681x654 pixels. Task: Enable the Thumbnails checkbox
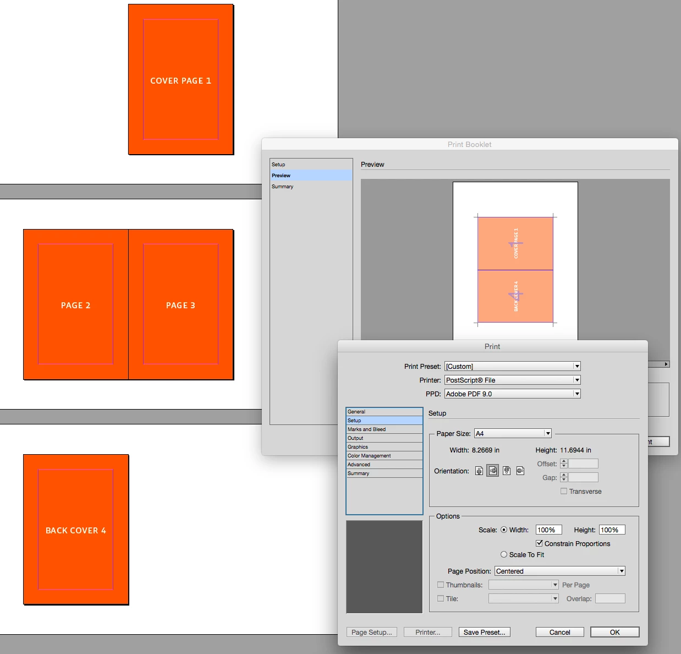(x=441, y=585)
